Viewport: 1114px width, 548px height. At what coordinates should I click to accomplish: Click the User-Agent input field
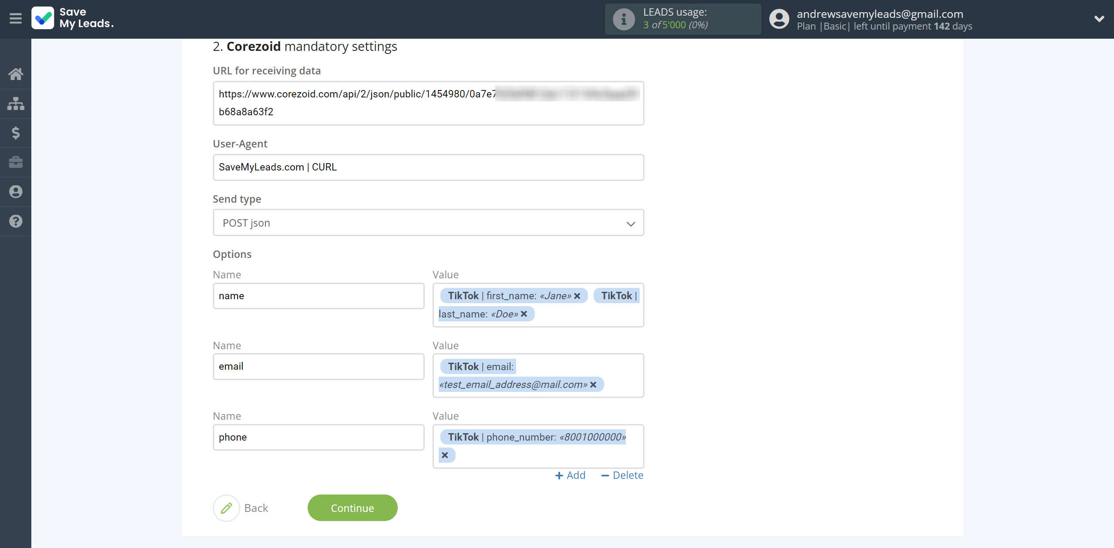(428, 167)
